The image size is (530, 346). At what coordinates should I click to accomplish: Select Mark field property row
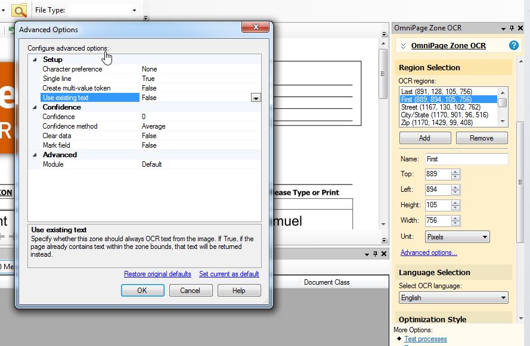coord(151,145)
